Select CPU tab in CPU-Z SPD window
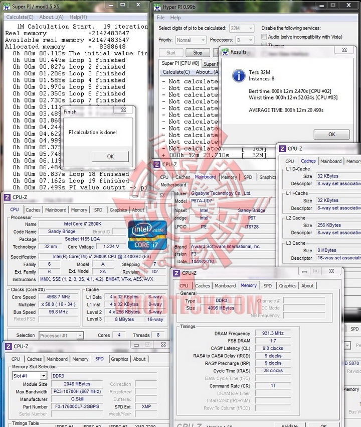This screenshot has width=361, height=427. click(x=16, y=359)
